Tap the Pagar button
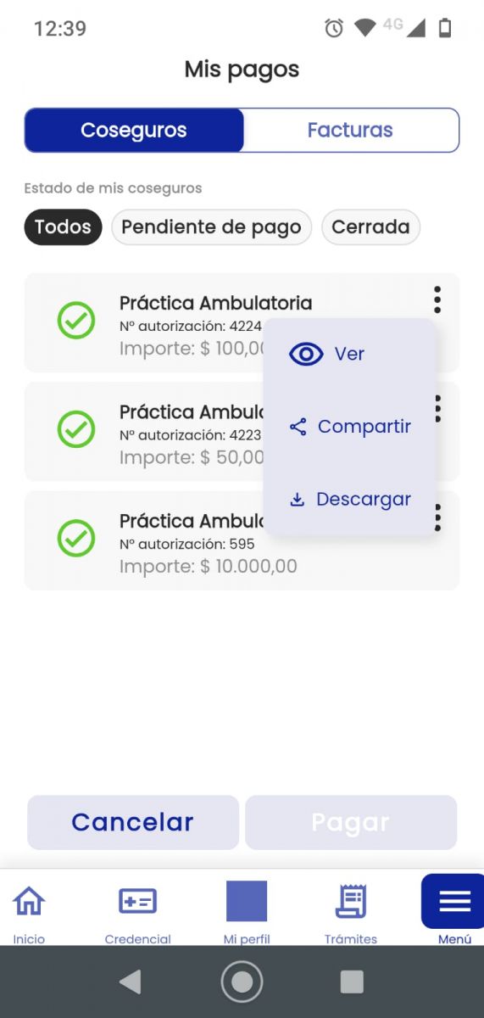This screenshot has height=1018, width=484. 351,822
